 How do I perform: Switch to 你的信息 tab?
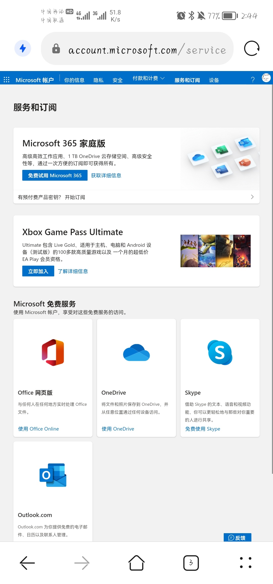[74, 80]
